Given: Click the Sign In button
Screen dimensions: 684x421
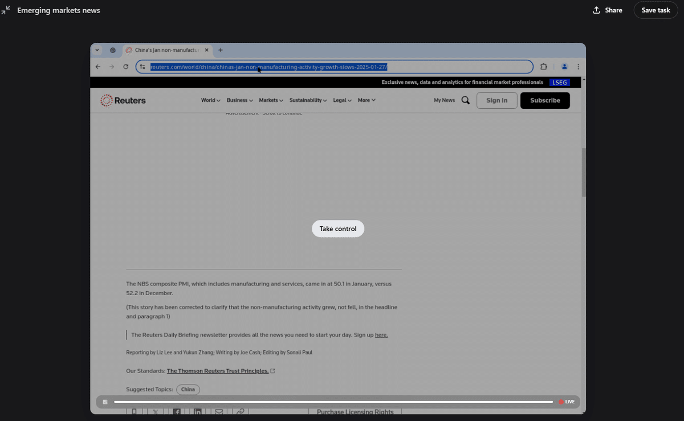Looking at the screenshot, I should (x=496, y=100).
